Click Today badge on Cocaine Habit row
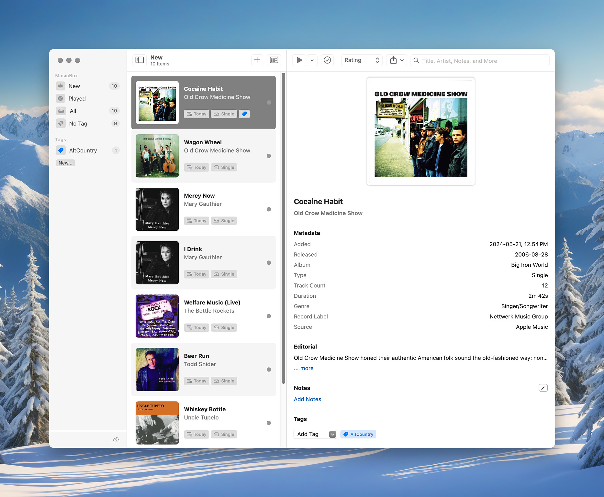This screenshot has width=604, height=497. (x=196, y=114)
